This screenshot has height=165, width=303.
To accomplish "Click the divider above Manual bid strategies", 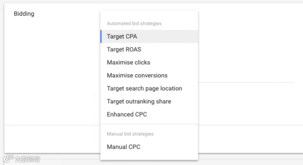I will click(x=149, y=124).
